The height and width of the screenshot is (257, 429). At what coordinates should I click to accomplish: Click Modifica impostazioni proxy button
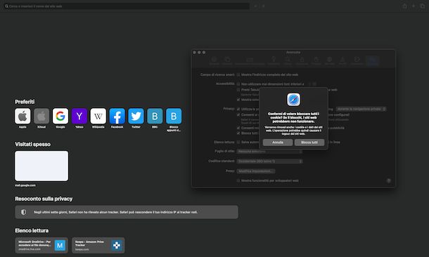256,171
